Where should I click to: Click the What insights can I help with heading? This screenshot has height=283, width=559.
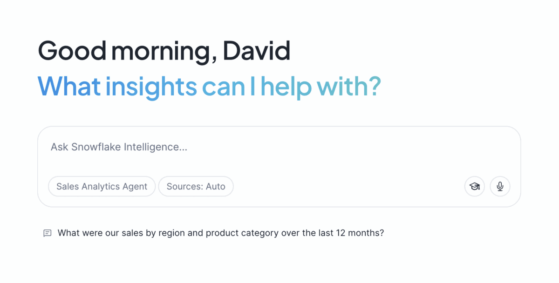click(x=209, y=87)
